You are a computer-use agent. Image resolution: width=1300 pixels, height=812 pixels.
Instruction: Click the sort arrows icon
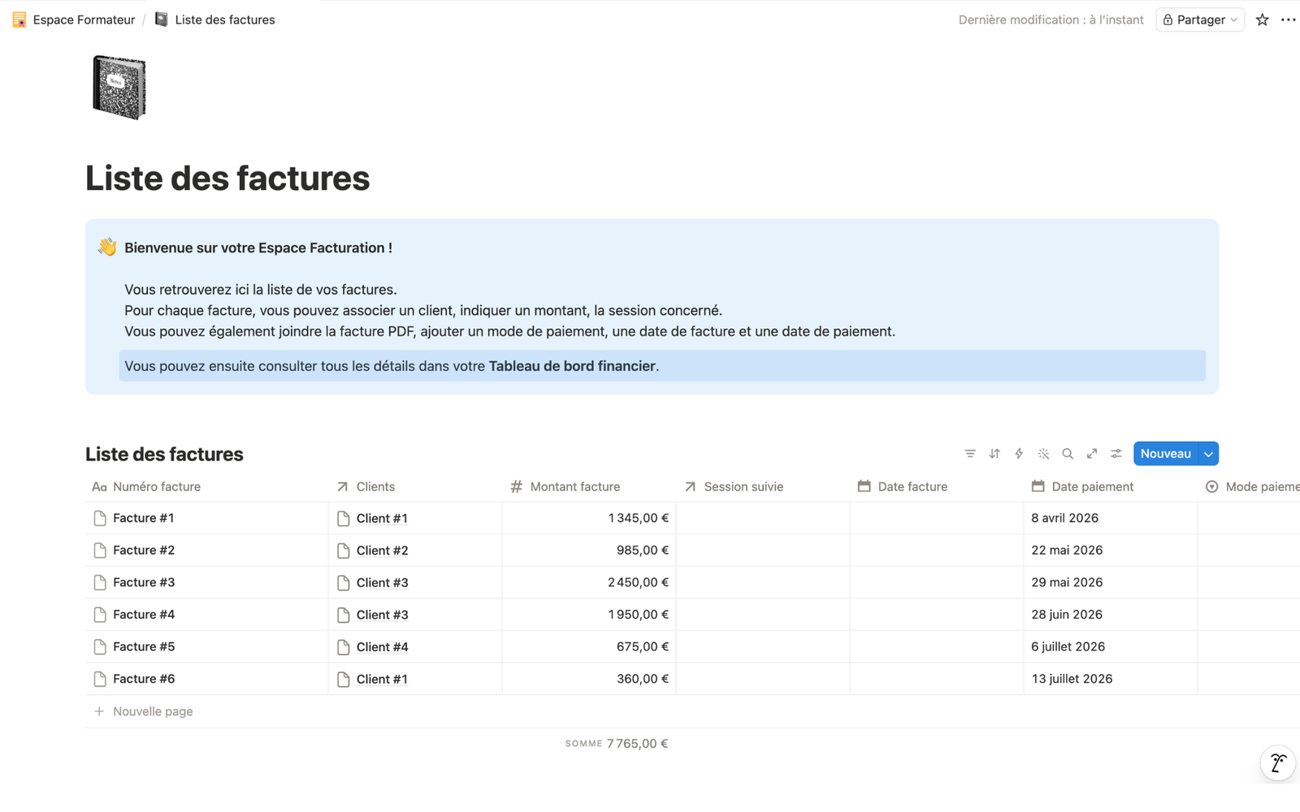pos(994,454)
